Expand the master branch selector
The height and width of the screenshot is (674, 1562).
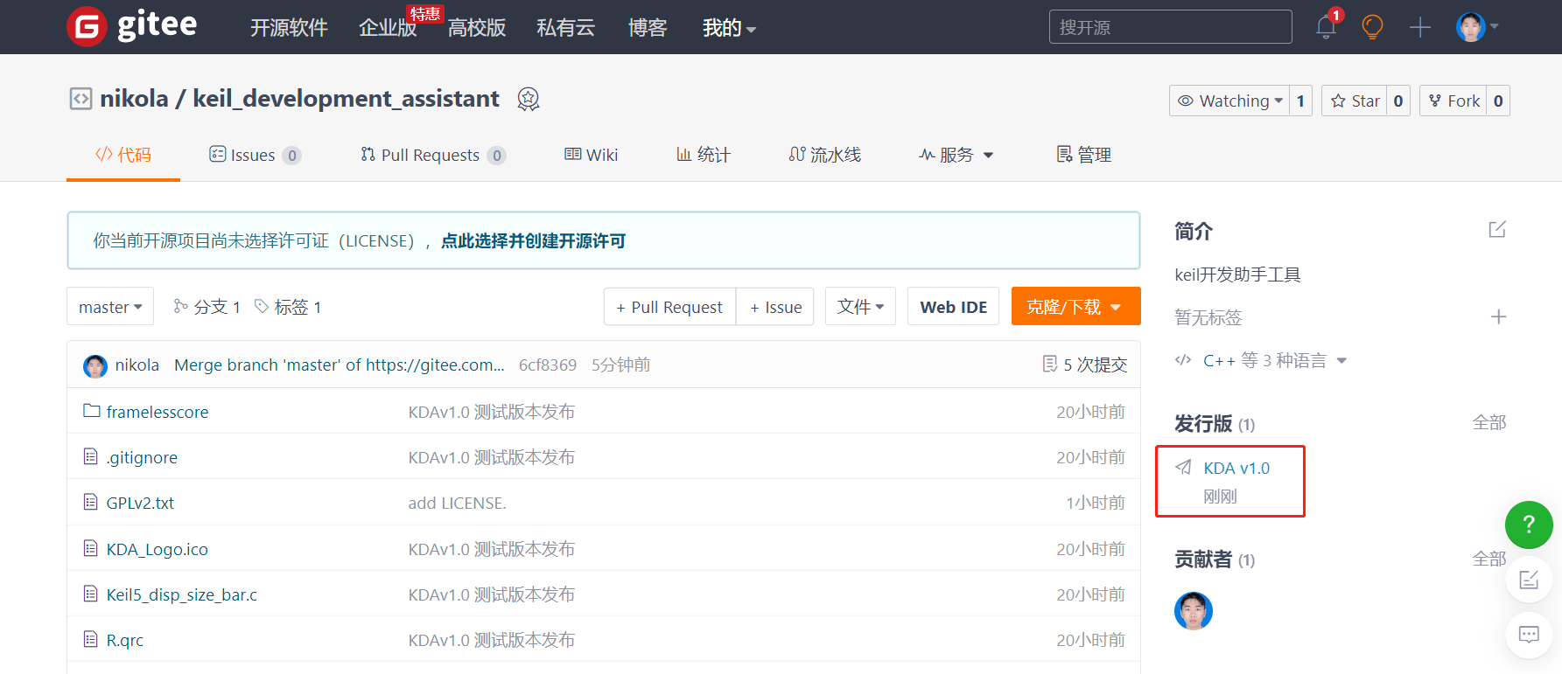(110, 307)
